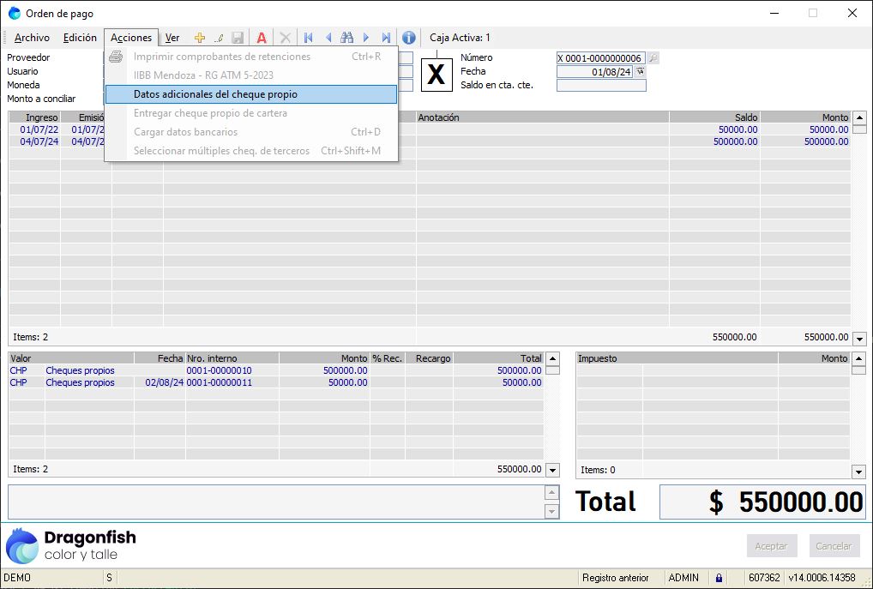Image resolution: width=873 pixels, height=589 pixels.
Task: Click the Aceptar button
Action: point(772,546)
